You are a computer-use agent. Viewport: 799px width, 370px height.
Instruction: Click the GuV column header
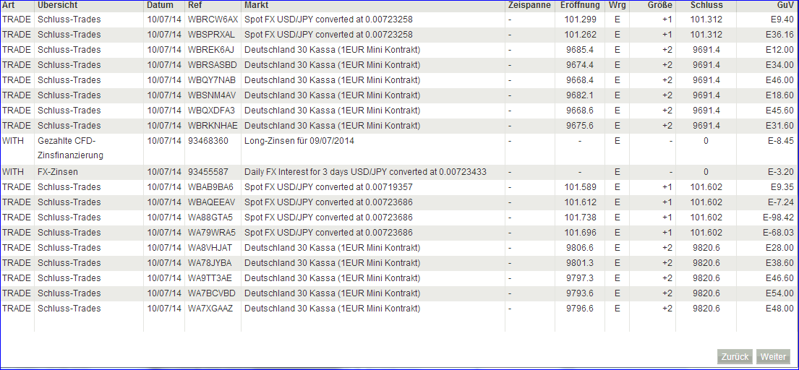(x=785, y=5)
